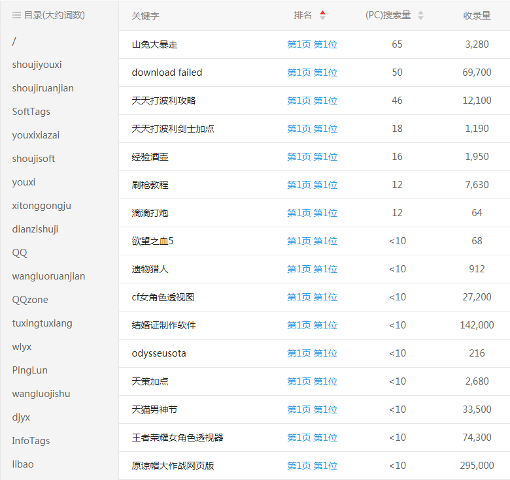Click the 收录量 column header
Screen dimensions: 510x480
coord(477,15)
